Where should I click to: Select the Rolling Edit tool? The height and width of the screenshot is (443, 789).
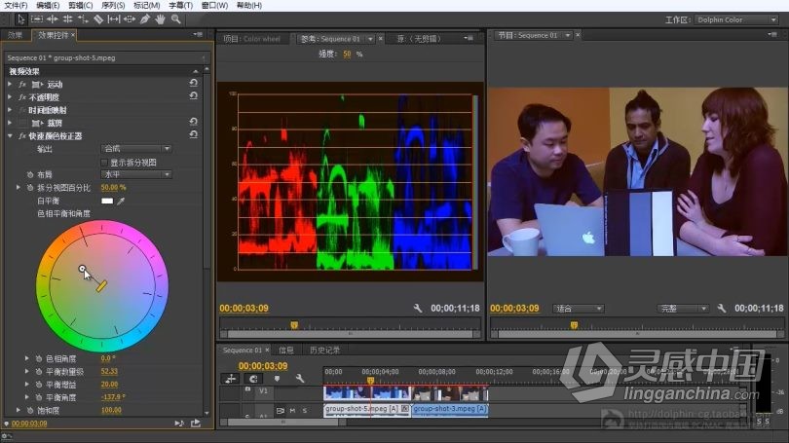[67, 19]
